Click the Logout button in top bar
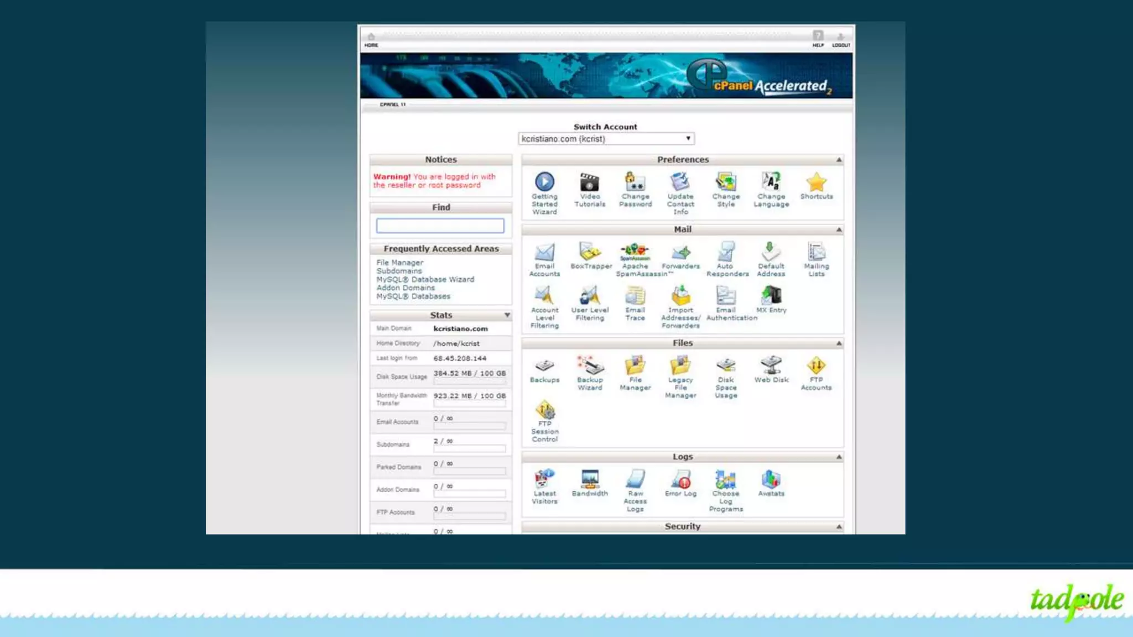 (x=840, y=39)
